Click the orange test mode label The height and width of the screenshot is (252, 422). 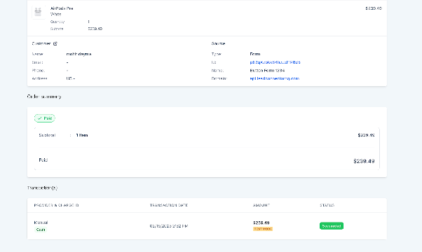pos(263,229)
